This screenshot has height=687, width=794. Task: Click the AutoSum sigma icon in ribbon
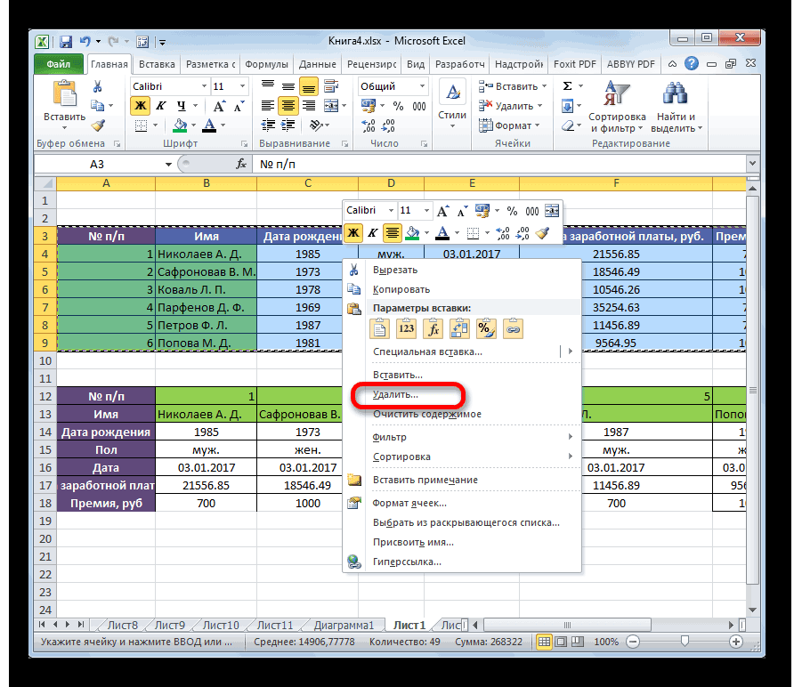pos(568,86)
